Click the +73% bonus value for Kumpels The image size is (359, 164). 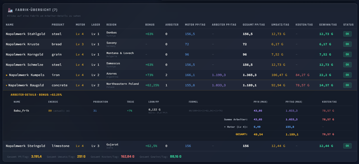coord(149,75)
